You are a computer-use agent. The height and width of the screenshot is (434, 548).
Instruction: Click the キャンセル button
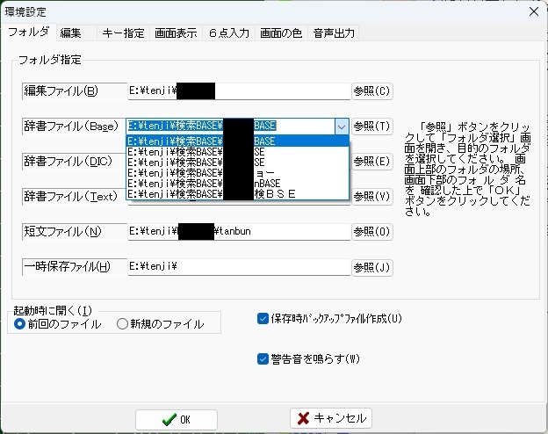pos(331,418)
